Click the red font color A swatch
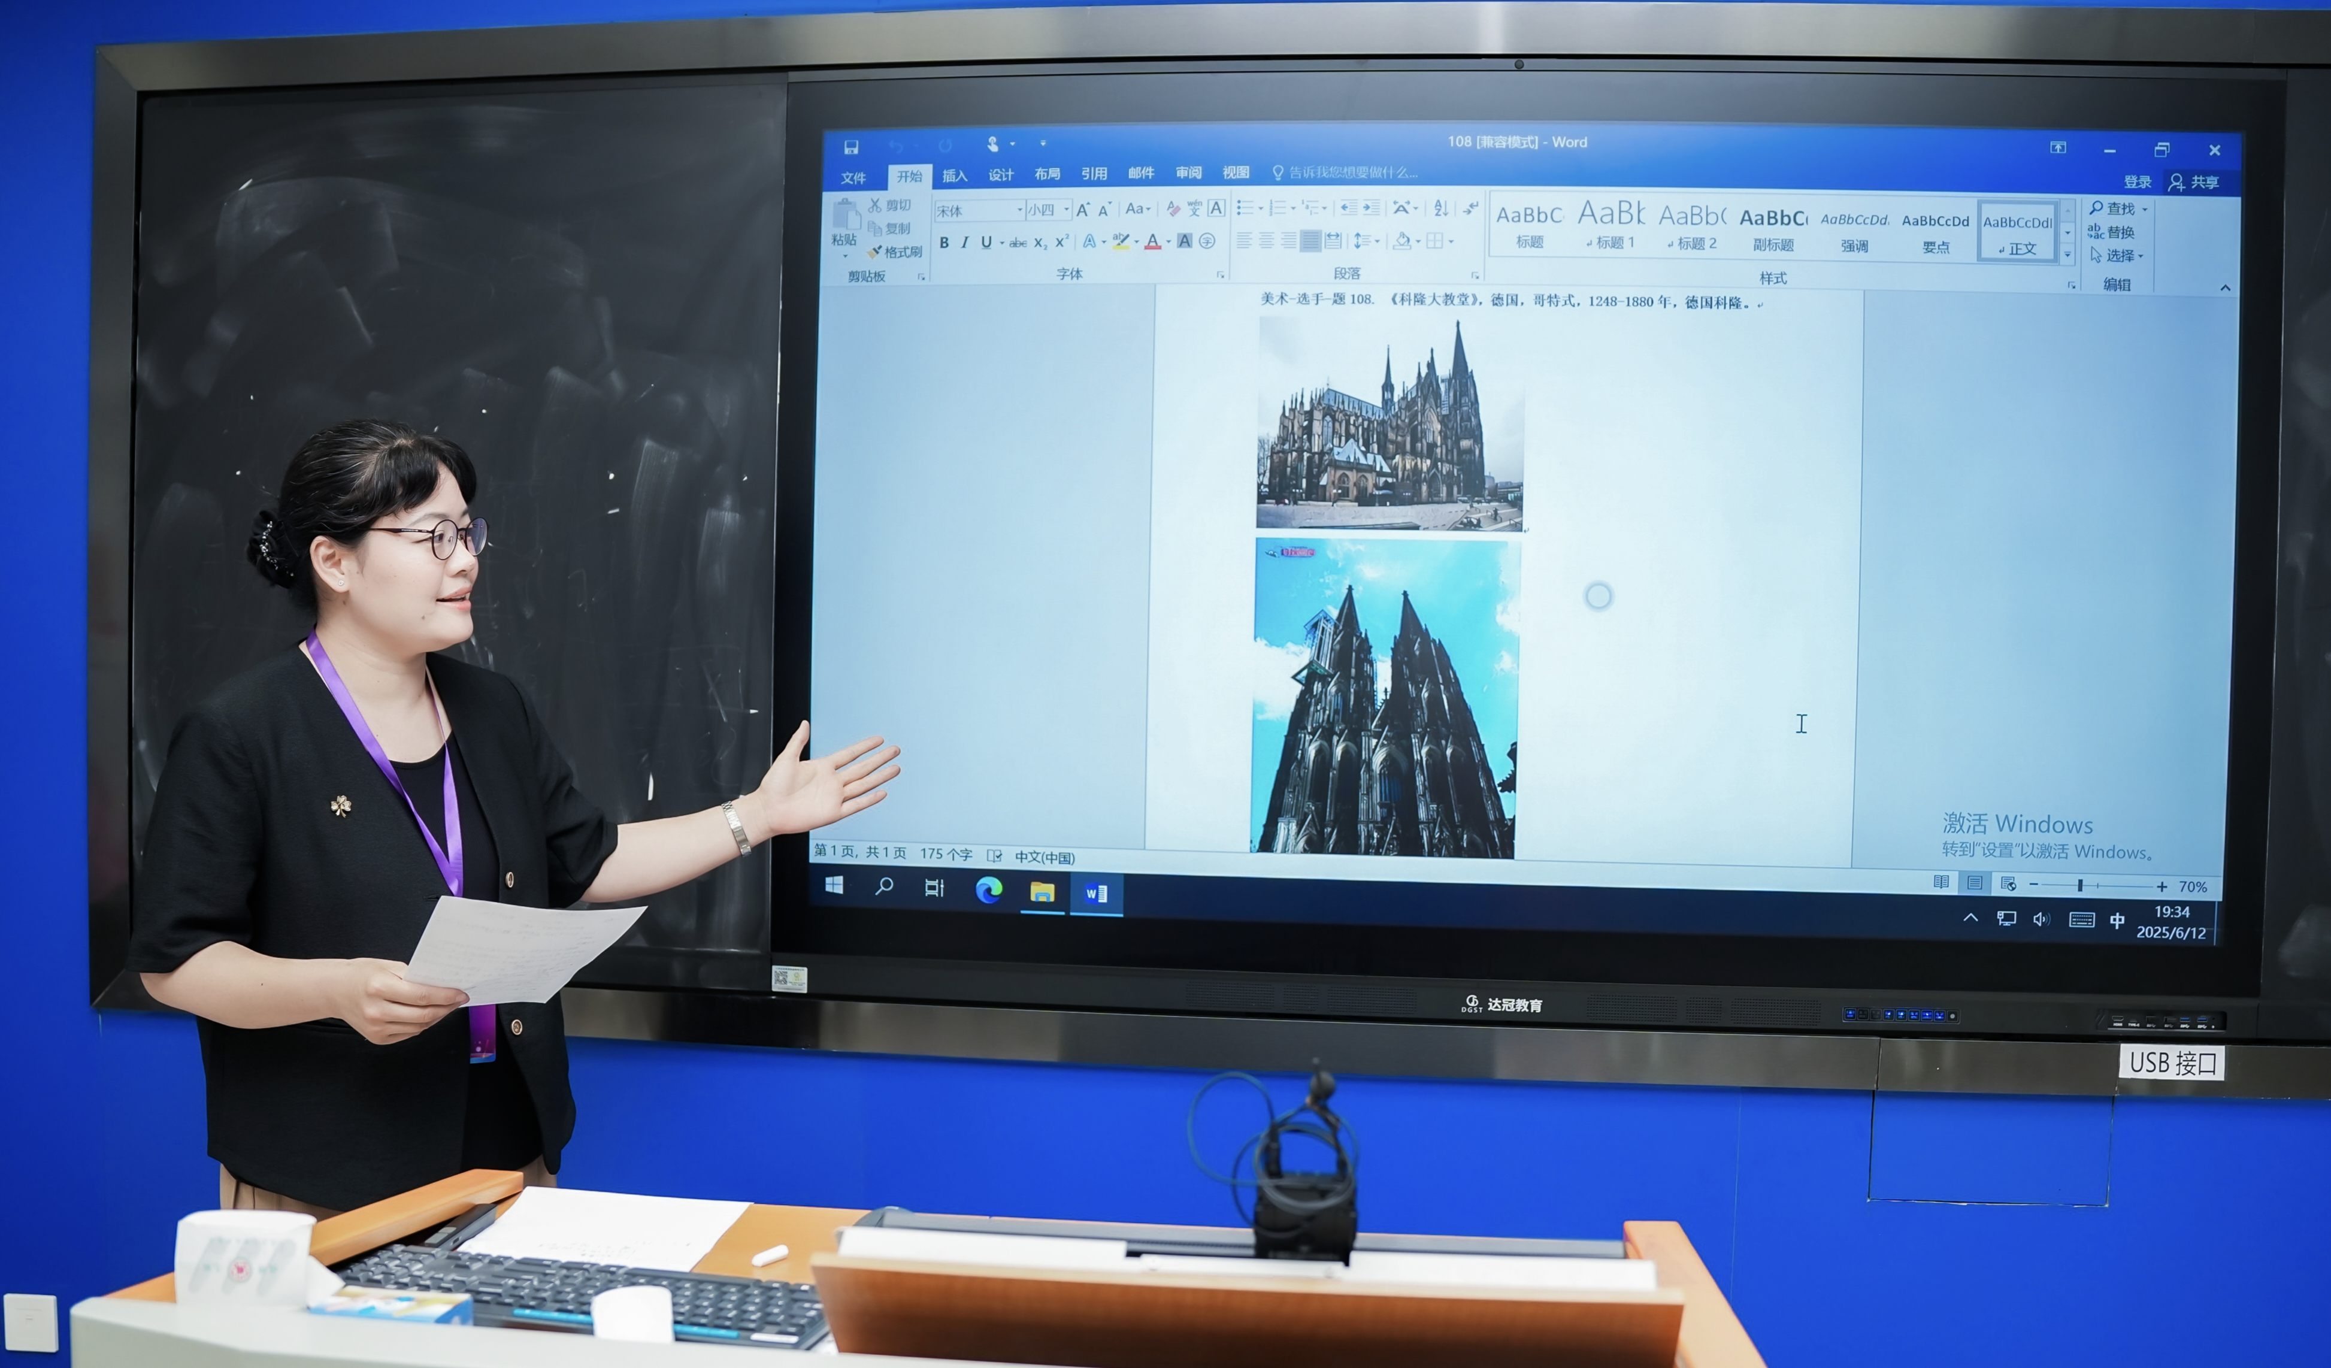This screenshot has width=2331, height=1368. (1152, 243)
